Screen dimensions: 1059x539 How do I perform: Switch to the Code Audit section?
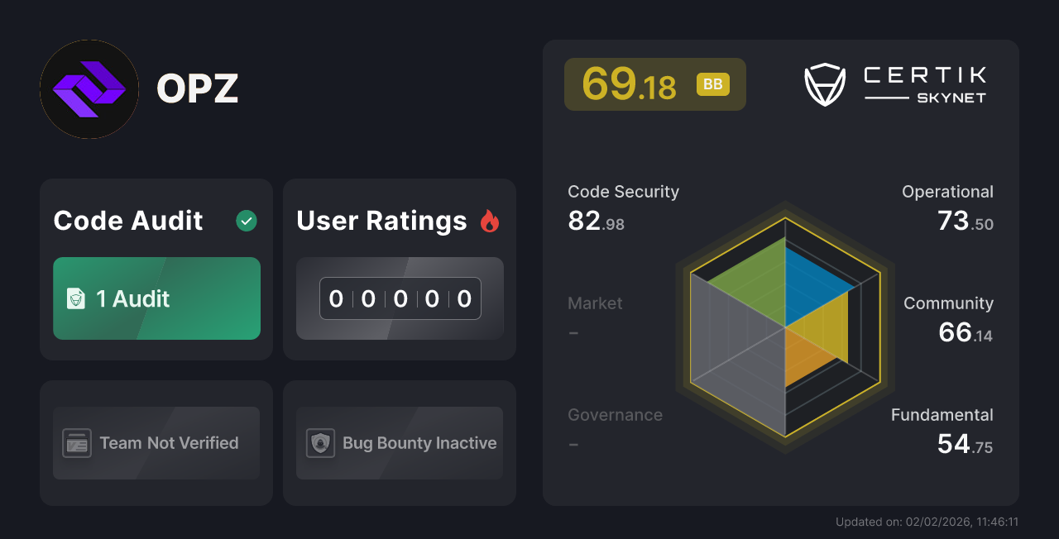127,221
